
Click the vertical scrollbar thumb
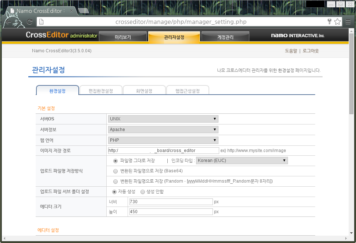coord(351,73)
